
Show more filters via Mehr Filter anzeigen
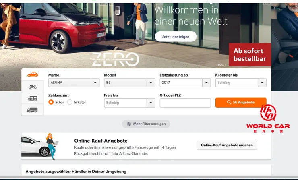146,124
